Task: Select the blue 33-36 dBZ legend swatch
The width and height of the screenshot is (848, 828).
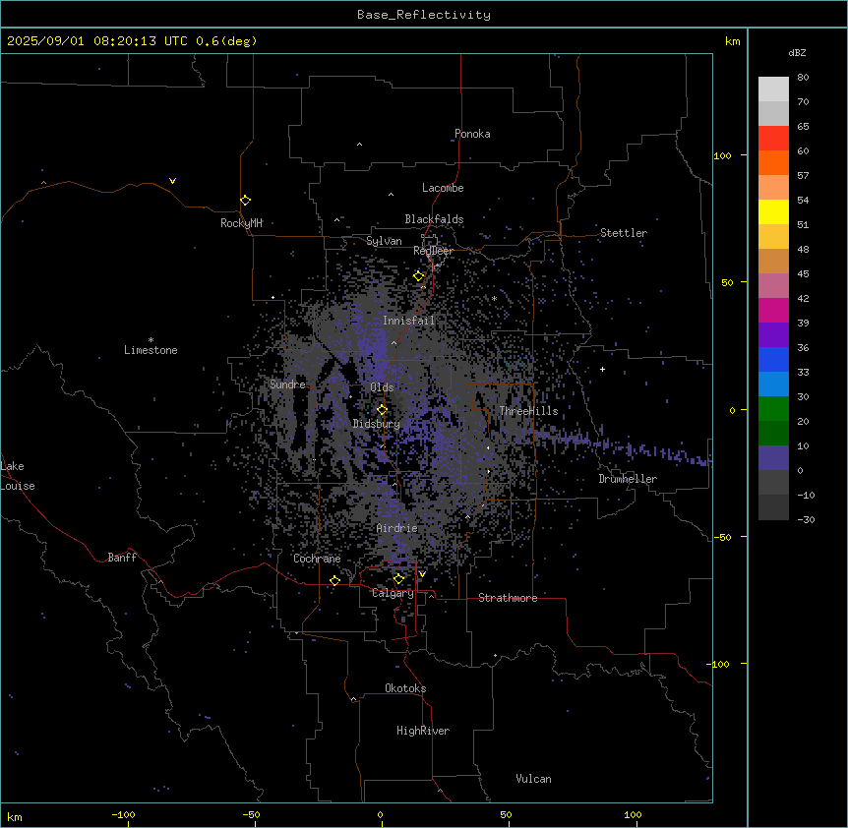Action: pyautogui.click(x=773, y=359)
